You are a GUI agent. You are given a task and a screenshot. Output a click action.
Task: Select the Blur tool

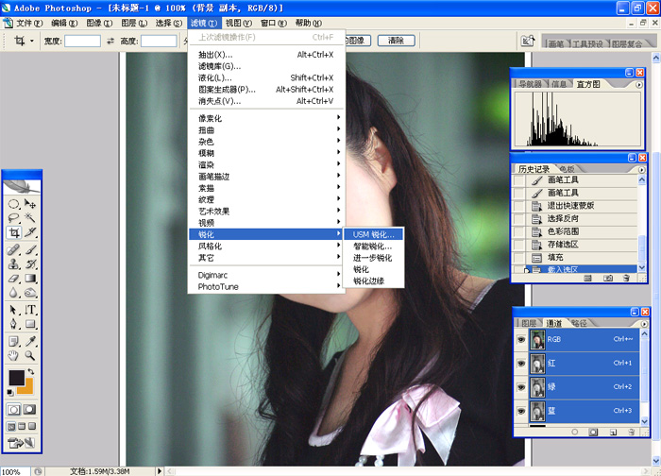[x=13, y=292]
